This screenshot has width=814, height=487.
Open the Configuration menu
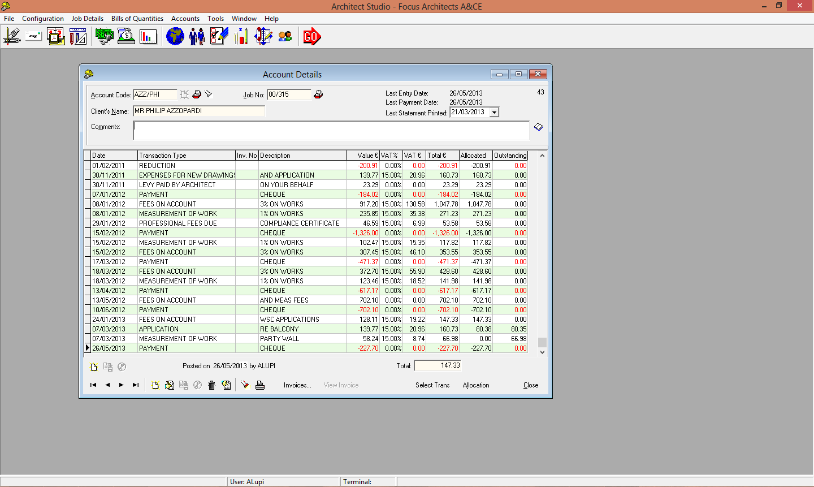(x=43, y=19)
